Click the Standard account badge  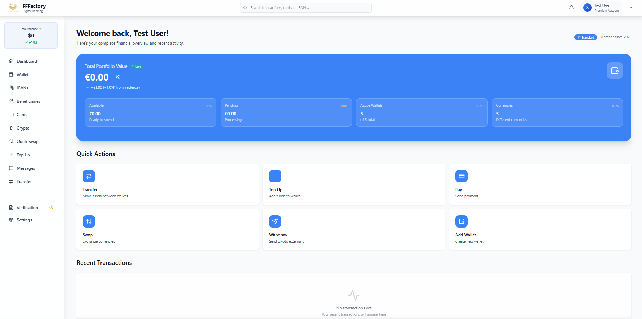coord(585,37)
